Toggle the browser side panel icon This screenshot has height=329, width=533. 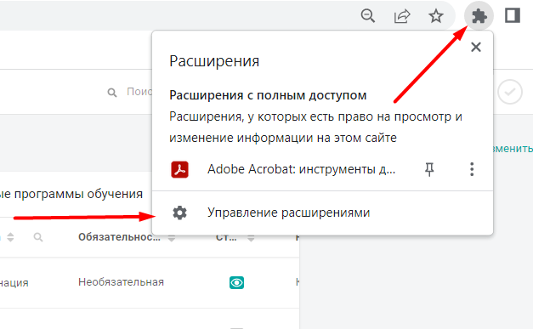click(x=513, y=15)
